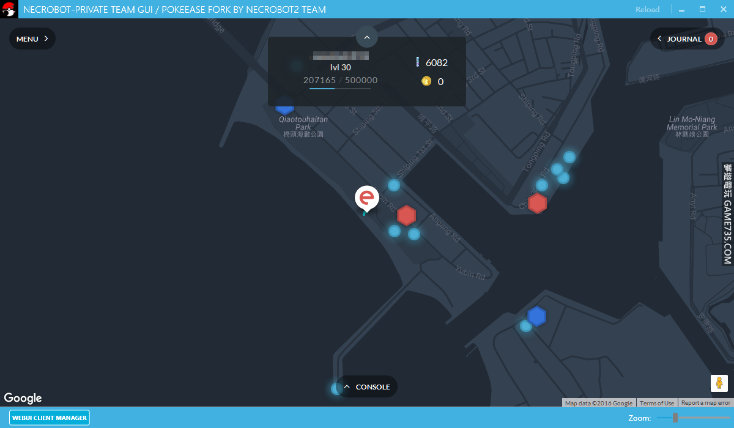Select the blue gym at Qiaotouhaitan Park

tap(284, 106)
